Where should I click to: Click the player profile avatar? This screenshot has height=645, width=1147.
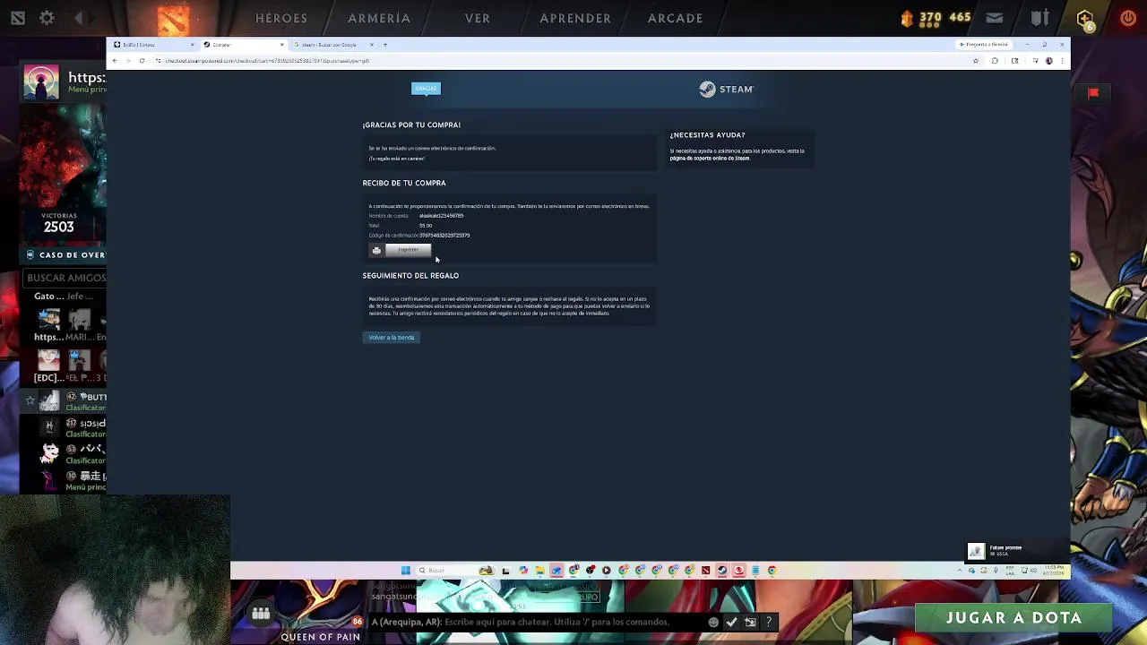[x=41, y=82]
